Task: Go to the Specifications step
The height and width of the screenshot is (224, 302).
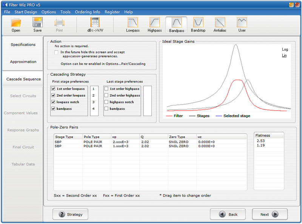Action: coord(23,45)
